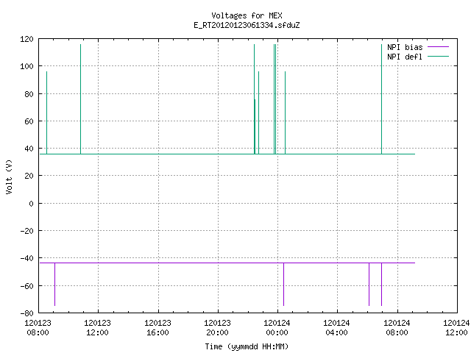The image size is (471, 353).
Task: Click the chart title "Voltages for MEX"
Action: coord(247,15)
